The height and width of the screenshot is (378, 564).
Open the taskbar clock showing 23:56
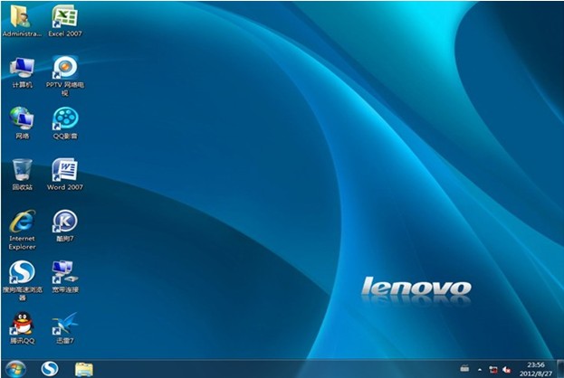click(x=535, y=368)
